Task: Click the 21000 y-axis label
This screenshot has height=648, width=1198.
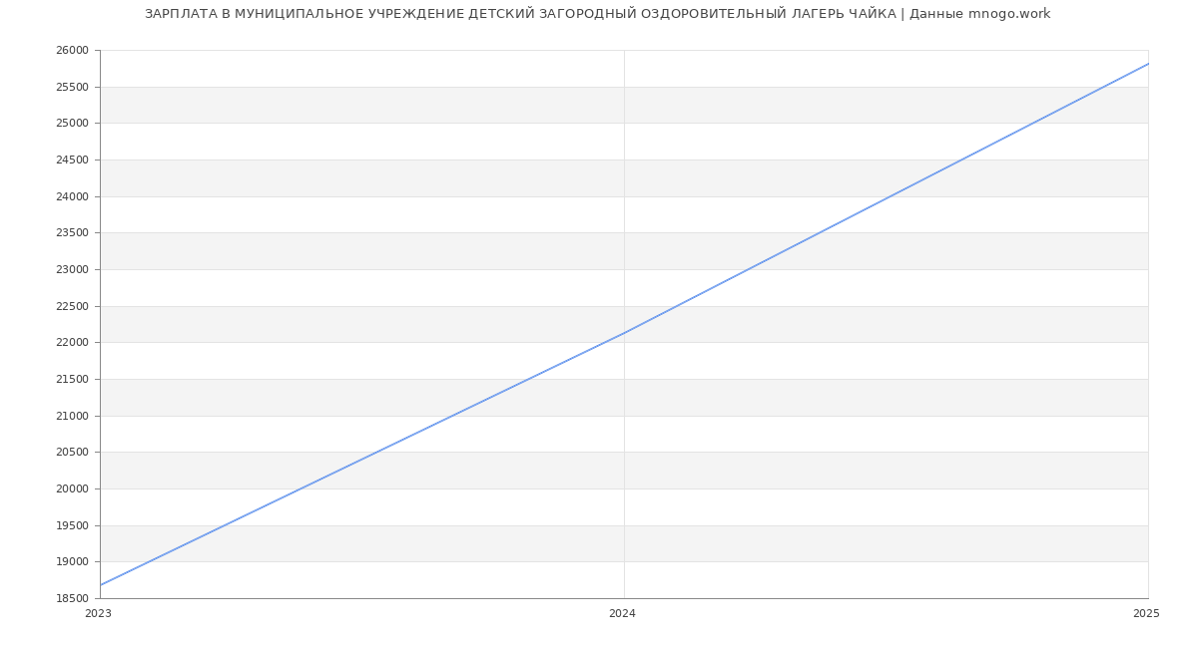Action: click(x=73, y=416)
